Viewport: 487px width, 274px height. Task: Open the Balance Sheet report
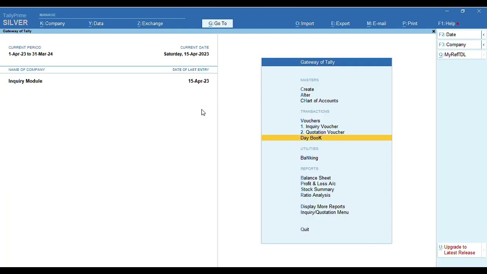click(315, 178)
